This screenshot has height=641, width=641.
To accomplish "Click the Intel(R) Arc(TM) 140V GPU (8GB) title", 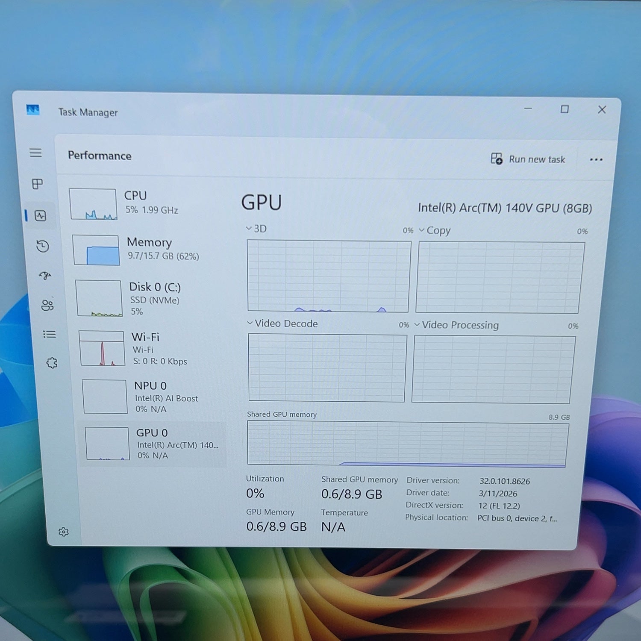I will [505, 208].
